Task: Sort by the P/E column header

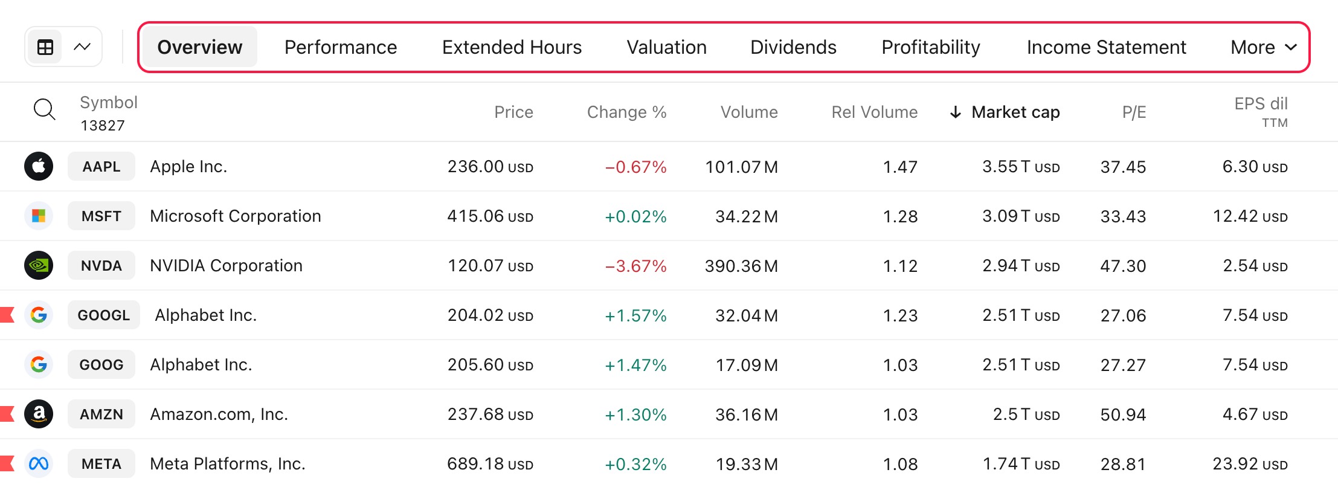Action: click(1134, 112)
